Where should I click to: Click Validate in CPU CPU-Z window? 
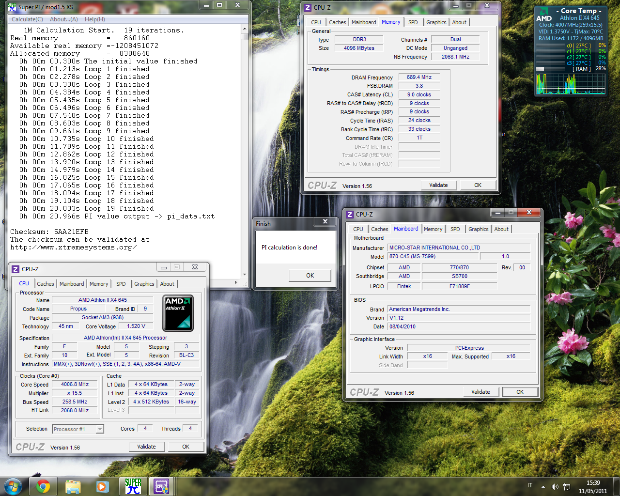[146, 447]
